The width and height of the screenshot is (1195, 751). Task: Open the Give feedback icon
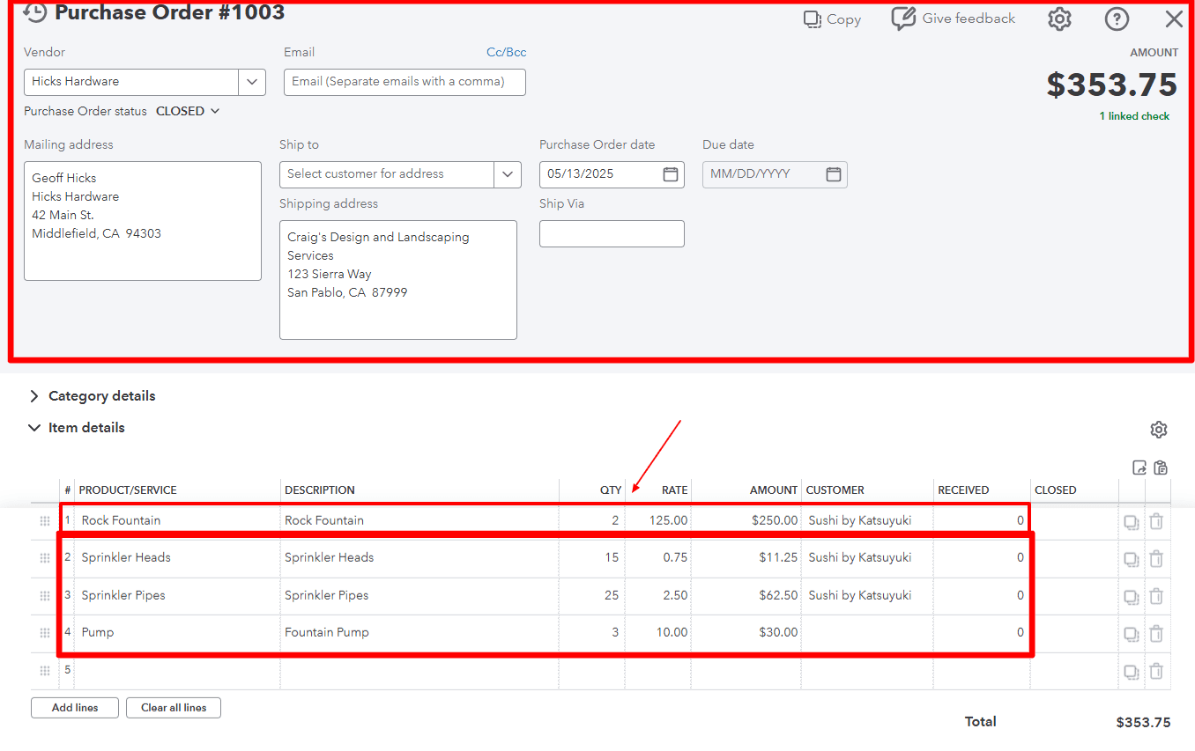point(903,18)
